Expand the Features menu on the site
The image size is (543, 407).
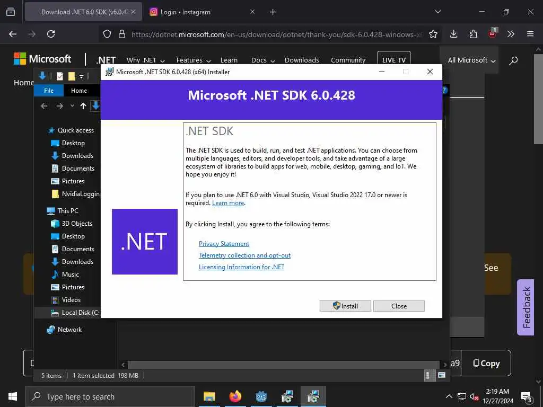(x=194, y=60)
